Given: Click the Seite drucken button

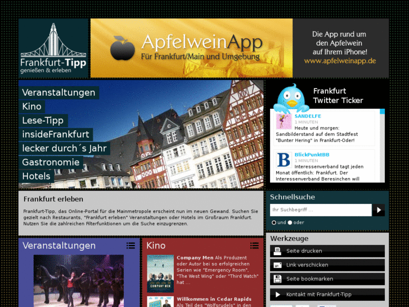Looking at the screenshot, I should 327,251.
